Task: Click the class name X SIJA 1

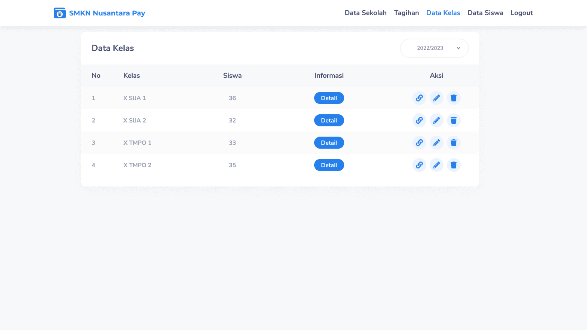Action: coord(135,98)
